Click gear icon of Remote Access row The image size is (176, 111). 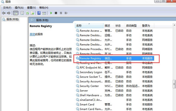(x=77, y=31)
